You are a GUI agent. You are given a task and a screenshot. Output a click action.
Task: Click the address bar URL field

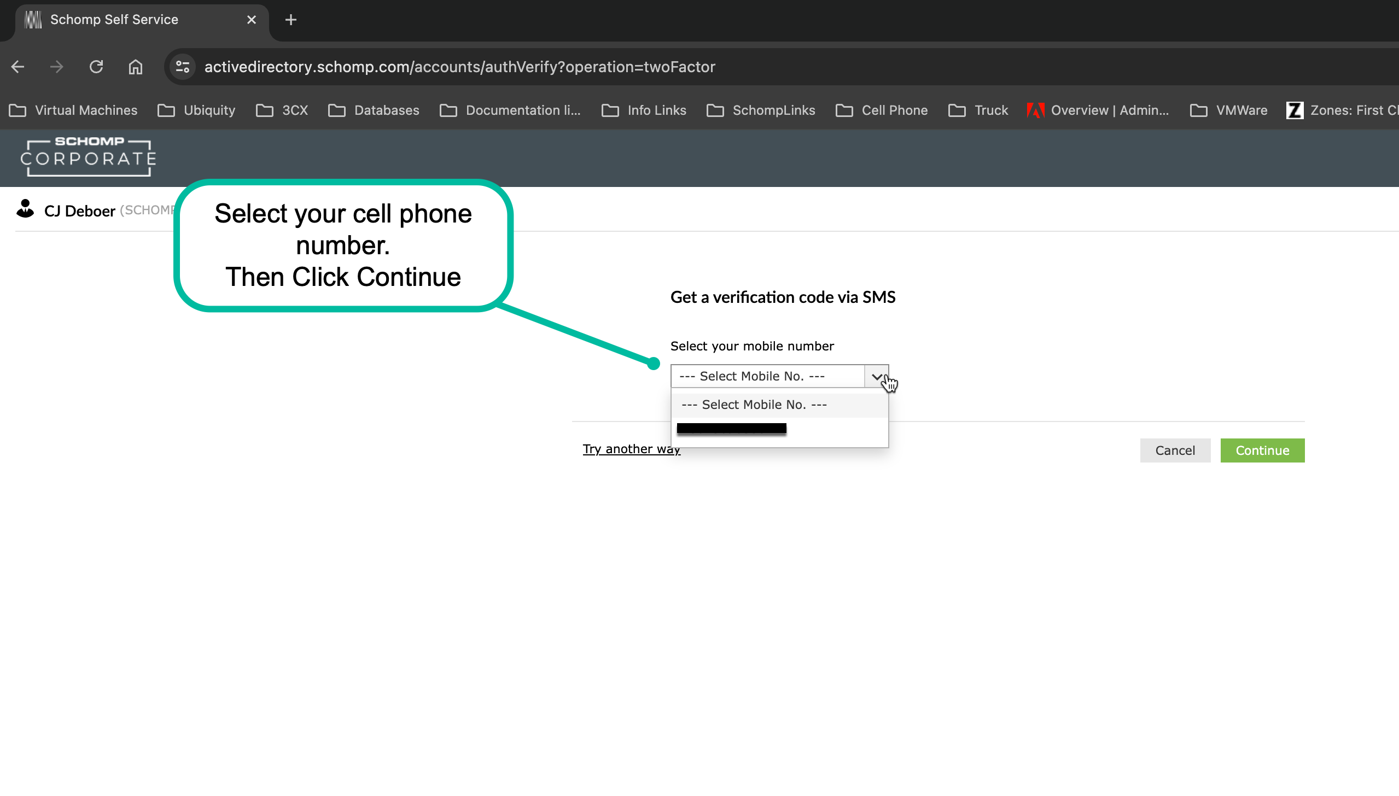pyautogui.click(x=459, y=67)
